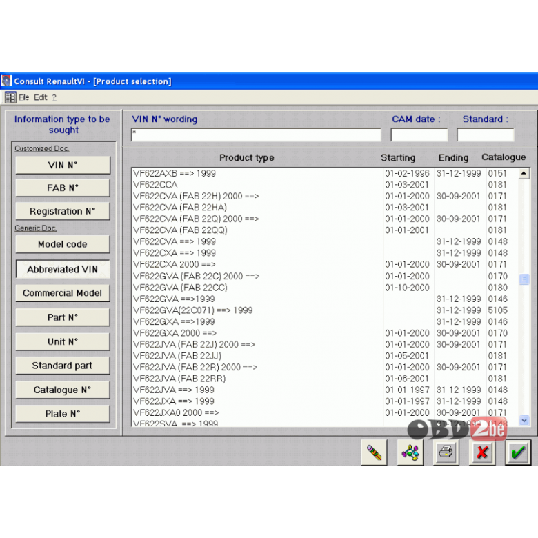
Task: Open the ? help menu
Action: pos(54,98)
